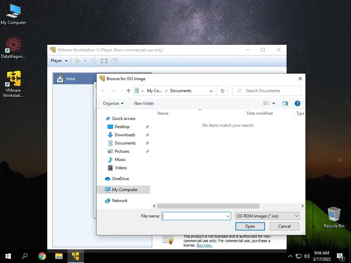Screen dimensions: 351x263
Task: Unpin Desktop pin icon in Quick access
Action: [147, 127]
